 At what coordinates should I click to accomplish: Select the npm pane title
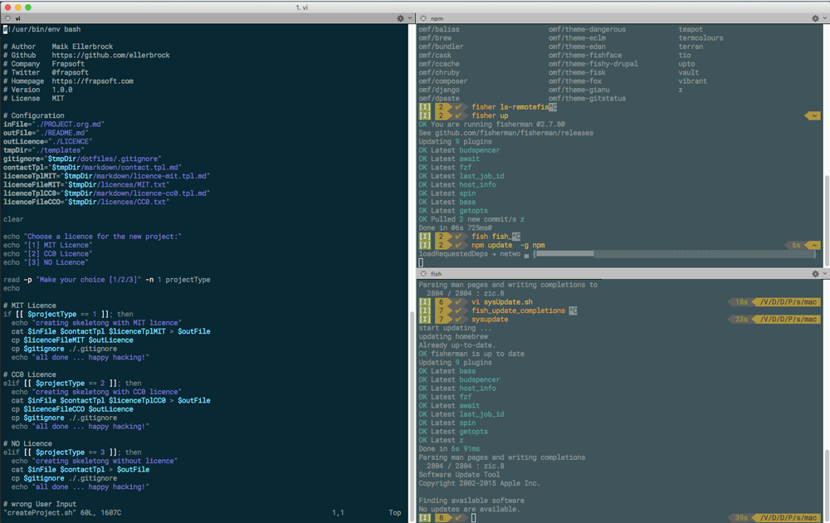pyautogui.click(x=437, y=18)
